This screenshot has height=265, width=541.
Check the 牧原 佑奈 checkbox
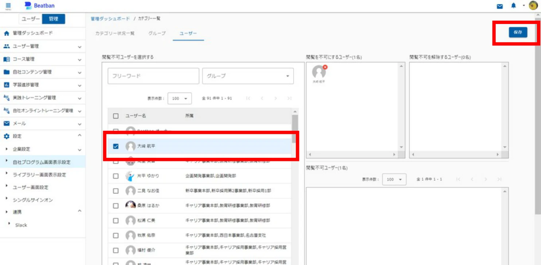point(116,236)
